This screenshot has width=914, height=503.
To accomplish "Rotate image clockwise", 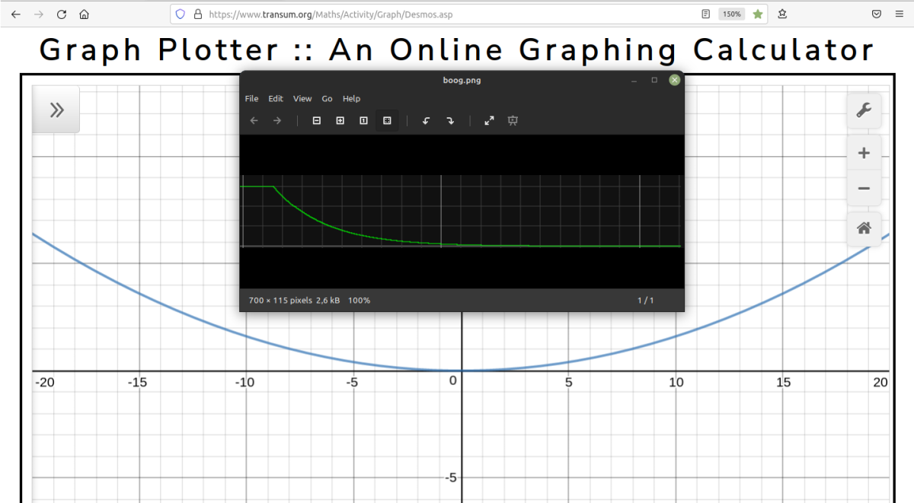I will click(x=450, y=120).
